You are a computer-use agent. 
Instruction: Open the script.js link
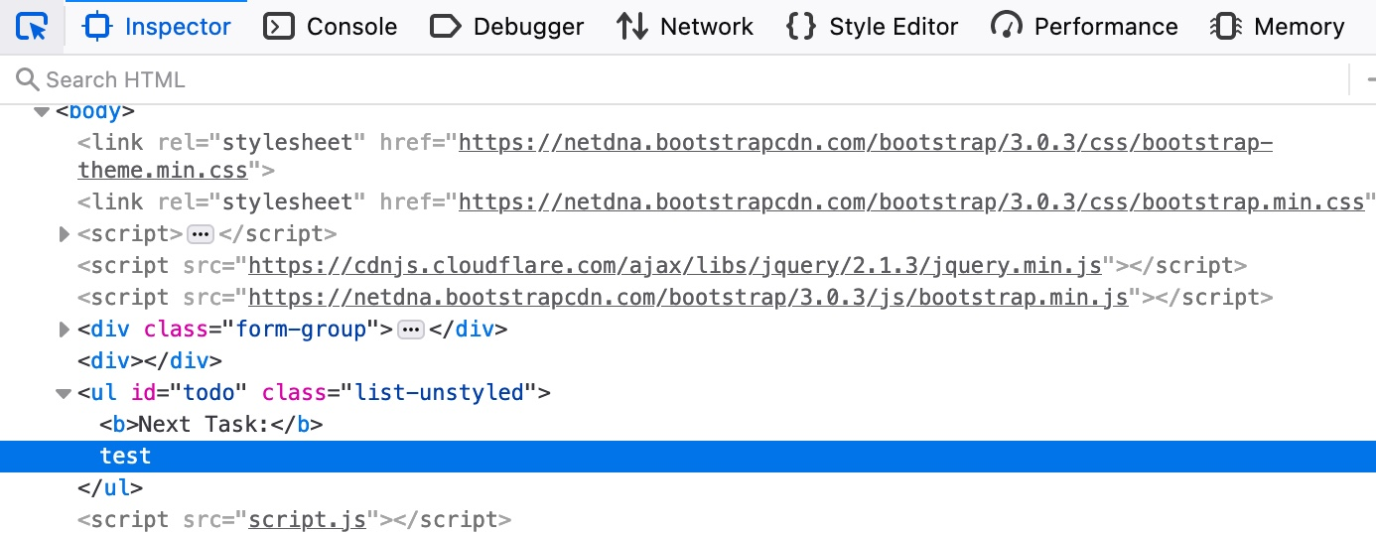pyautogui.click(x=307, y=520)
